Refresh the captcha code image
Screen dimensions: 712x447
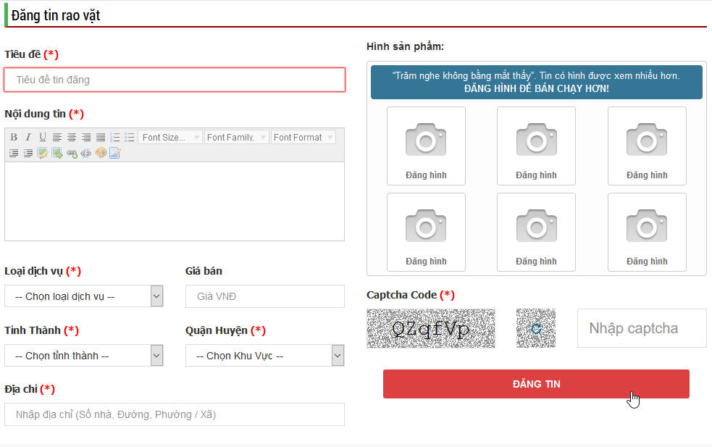536,328
